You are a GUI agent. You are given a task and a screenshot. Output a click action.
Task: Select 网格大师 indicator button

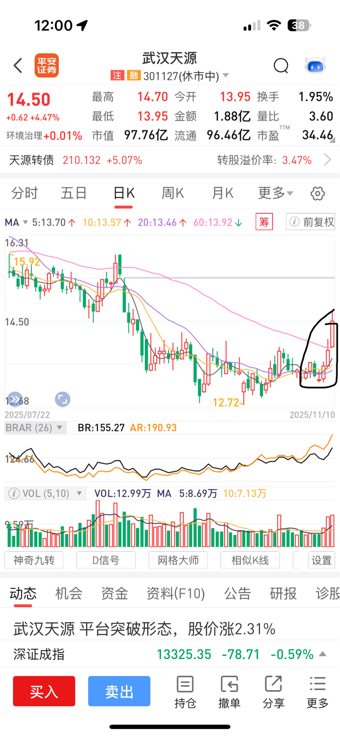178,560
